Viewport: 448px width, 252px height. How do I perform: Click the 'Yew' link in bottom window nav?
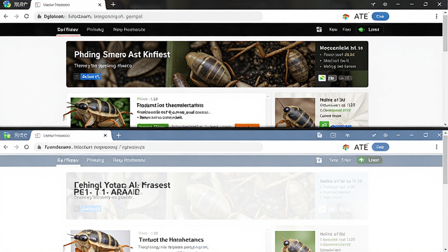(333, 160)
